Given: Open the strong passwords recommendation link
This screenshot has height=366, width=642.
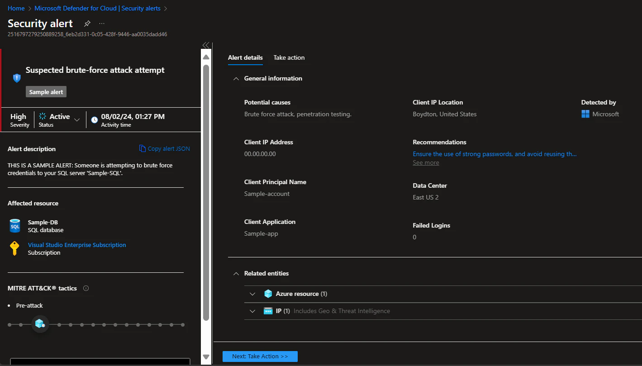Looking at the screenshot, I should pos(495,154).
